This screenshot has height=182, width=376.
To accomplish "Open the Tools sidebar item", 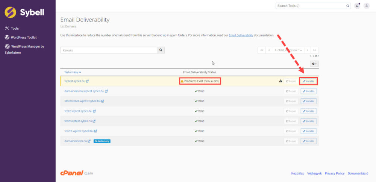I will (12, 28).
